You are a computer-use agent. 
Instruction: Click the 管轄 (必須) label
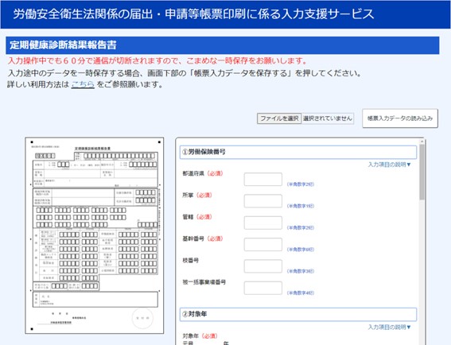pos(197,217)
